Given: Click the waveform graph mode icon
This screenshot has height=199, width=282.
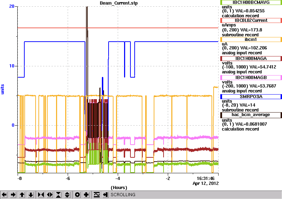Looking at the screenshot, I should coord(97,195).
